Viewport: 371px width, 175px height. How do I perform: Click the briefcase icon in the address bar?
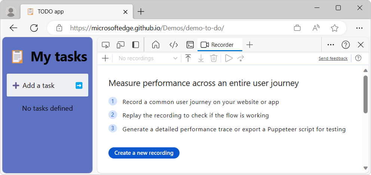[x=297, y=28]
